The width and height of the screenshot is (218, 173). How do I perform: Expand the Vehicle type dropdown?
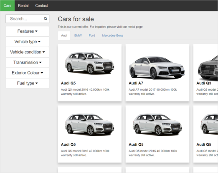point(28,42)
